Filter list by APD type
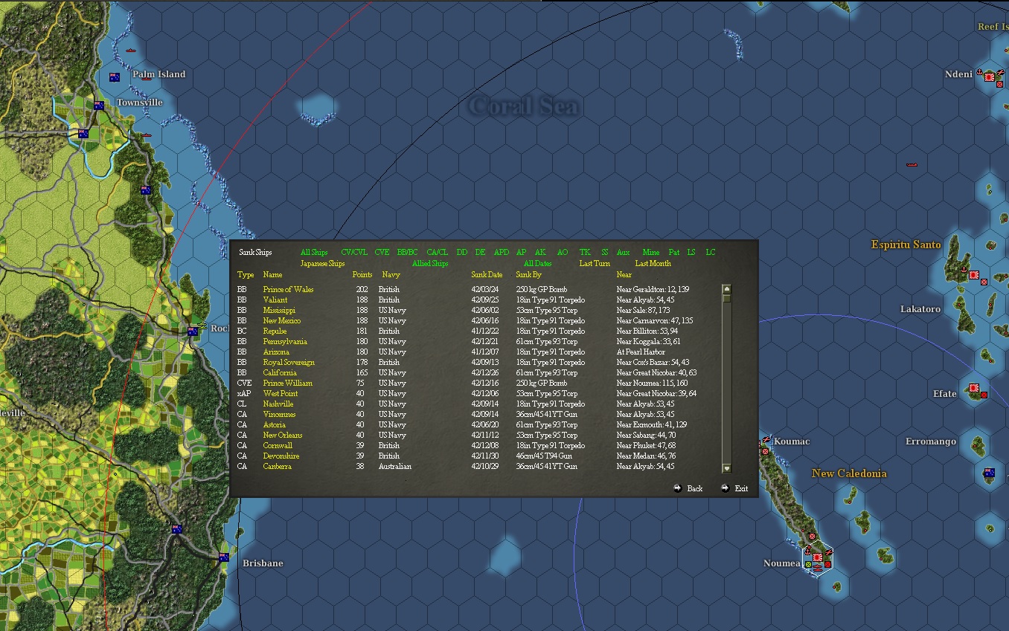1009x631 pixels. pyautogui.click(x=502, y=252)
